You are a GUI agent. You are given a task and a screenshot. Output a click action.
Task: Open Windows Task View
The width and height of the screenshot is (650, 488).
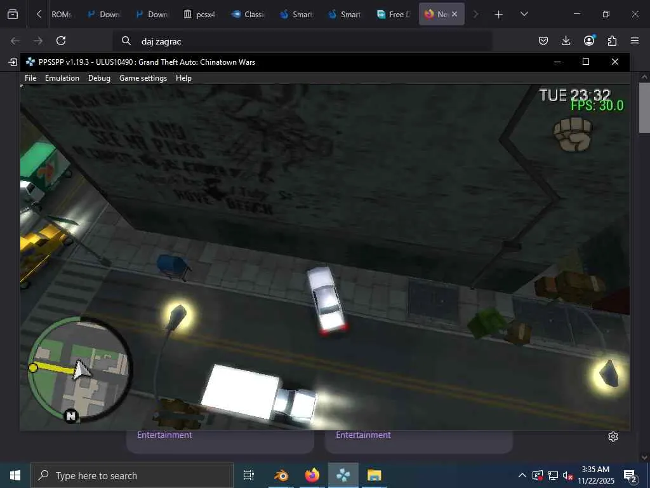(248, 475)
